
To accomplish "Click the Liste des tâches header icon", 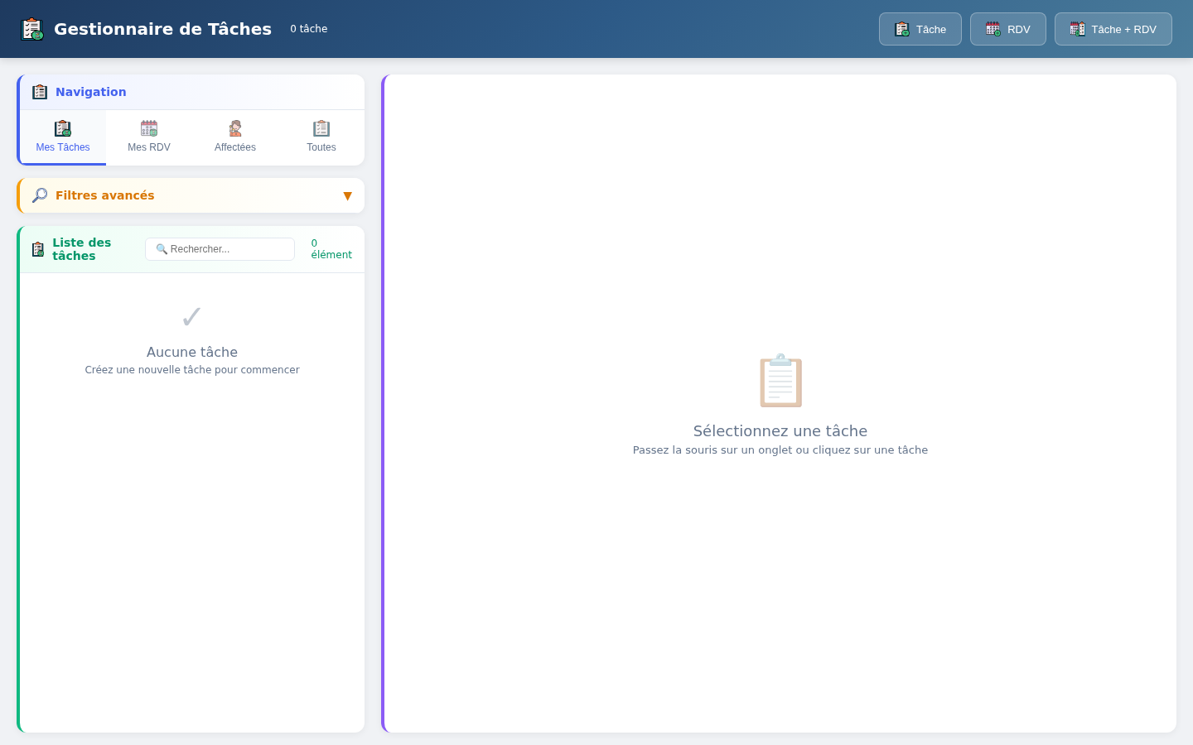I will click(x=38, y=249).
